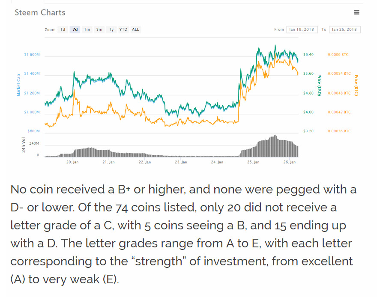Click the 22. Jan date marker

(x=145, y=163)
